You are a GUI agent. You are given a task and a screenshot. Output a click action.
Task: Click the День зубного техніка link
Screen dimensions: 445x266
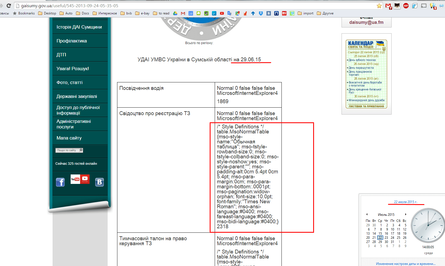coord(362,60)
